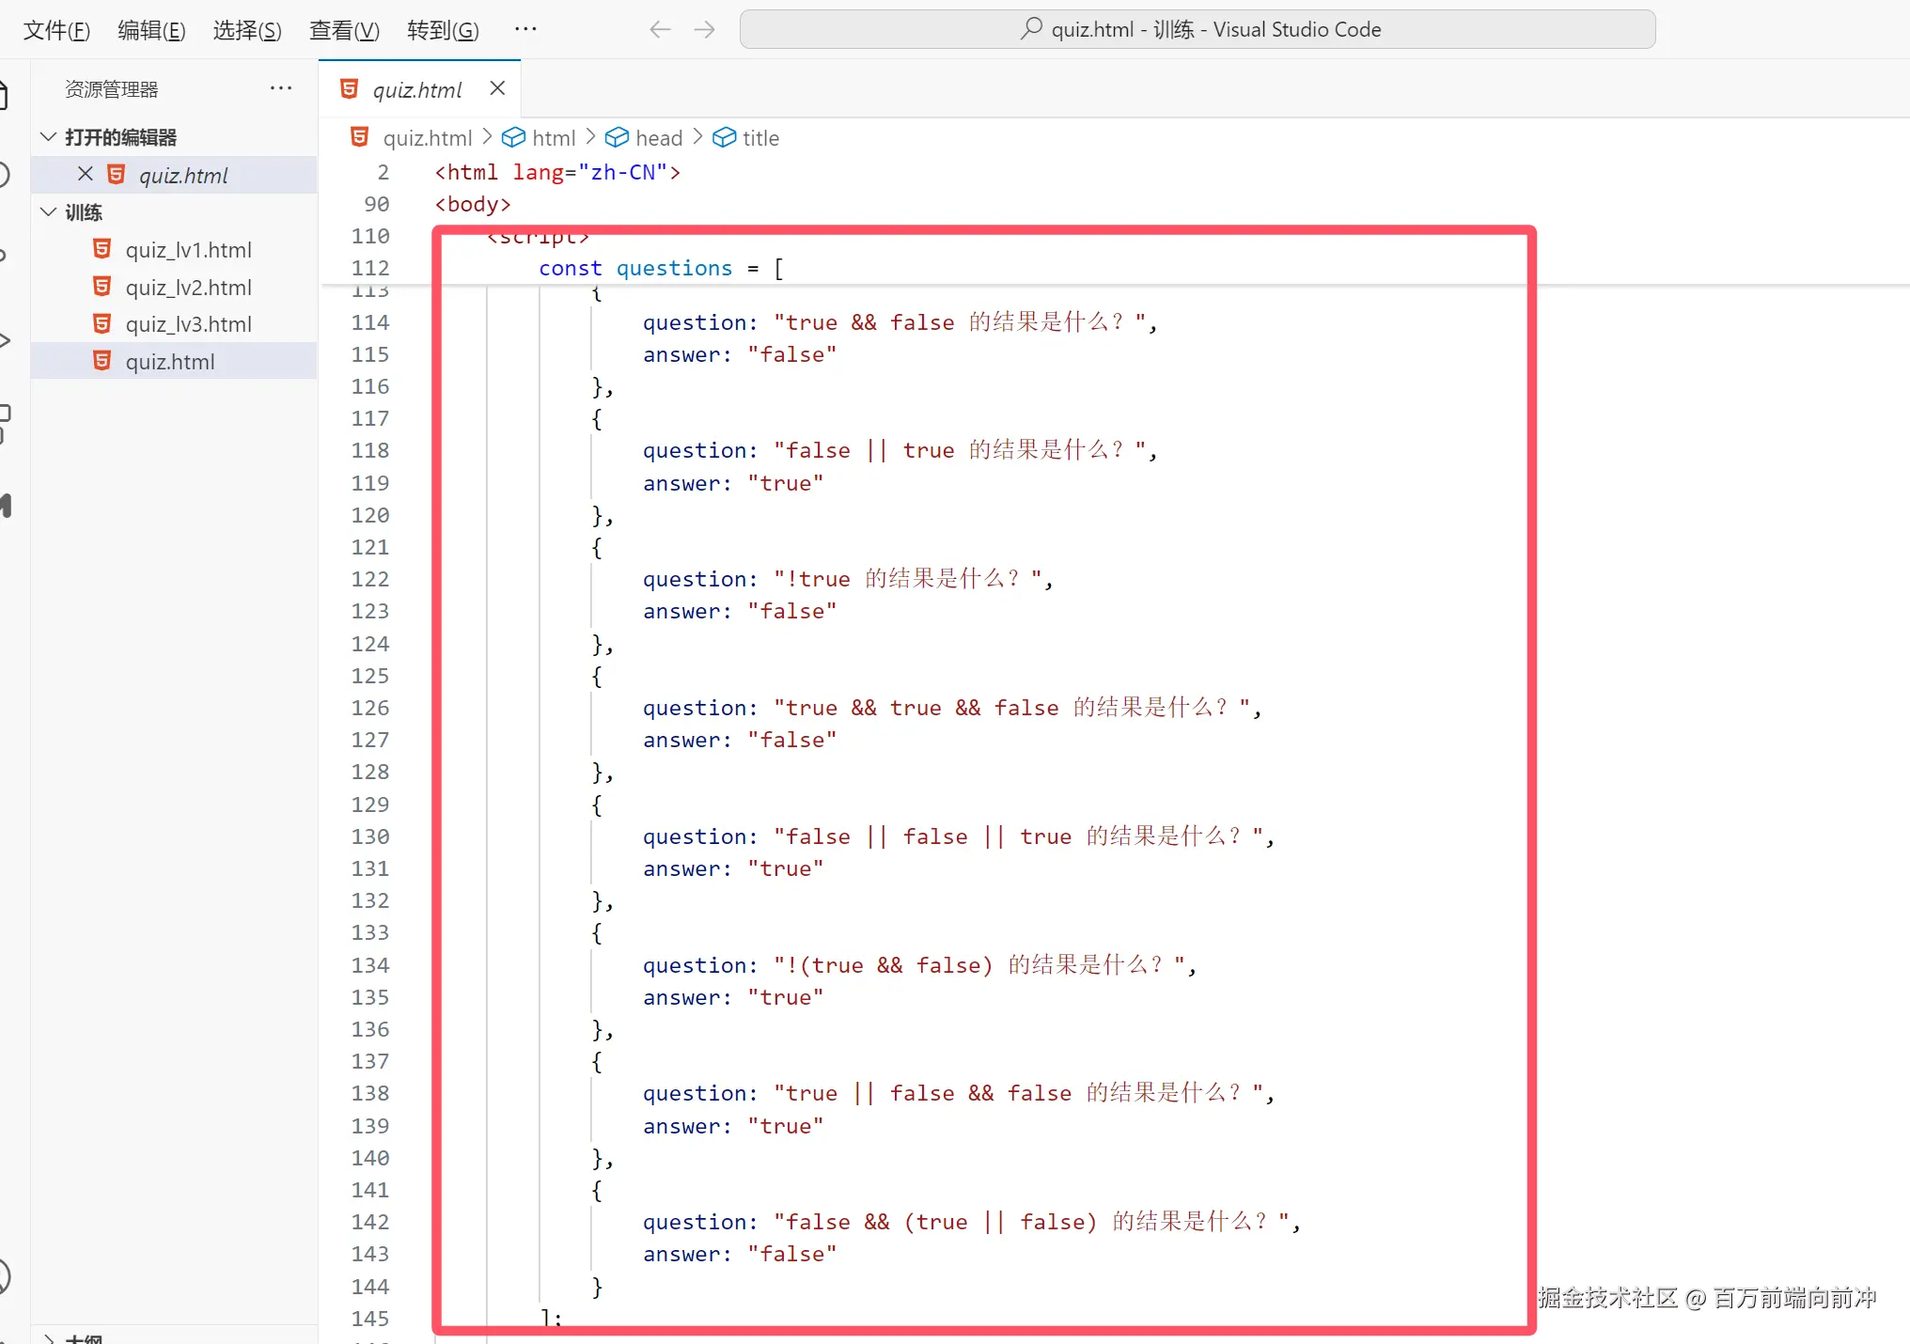Viewport: 1910px width, 1344px height.
Task: Click the search icon in command center
Action: (1031, 29)
